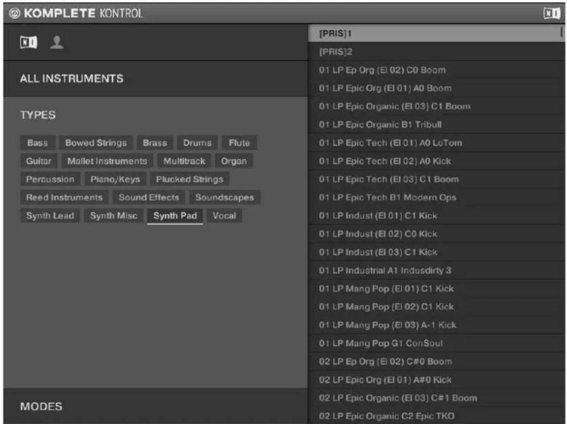
Task: Toggle the Bowed Strings type tag
Action: [x=96, y=143]
